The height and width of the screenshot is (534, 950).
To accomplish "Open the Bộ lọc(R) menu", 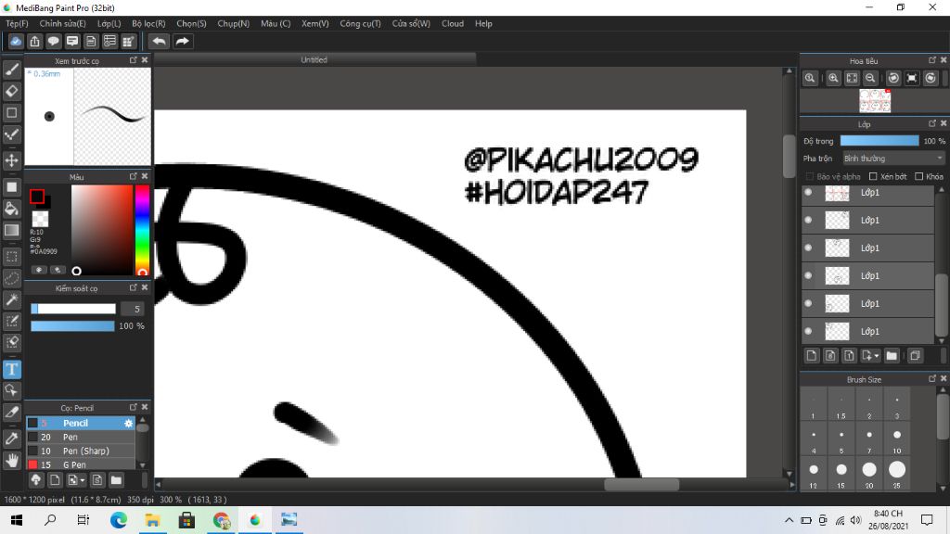I will [x=148, y=23].
